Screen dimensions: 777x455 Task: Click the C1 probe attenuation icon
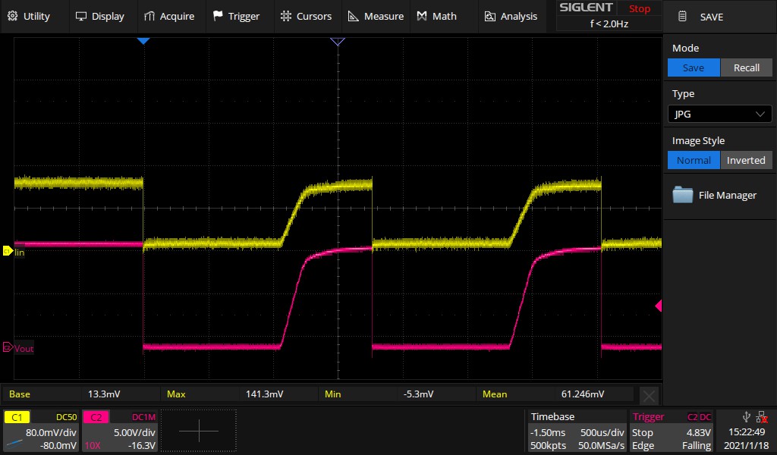pyautogui.click(x=14, y=444)
